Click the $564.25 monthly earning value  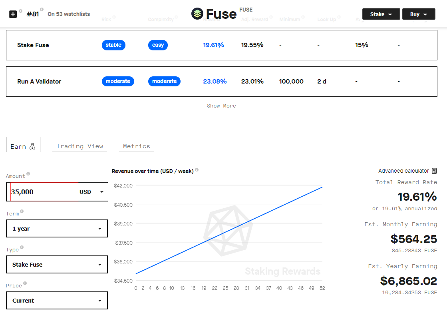pos(414,239)
